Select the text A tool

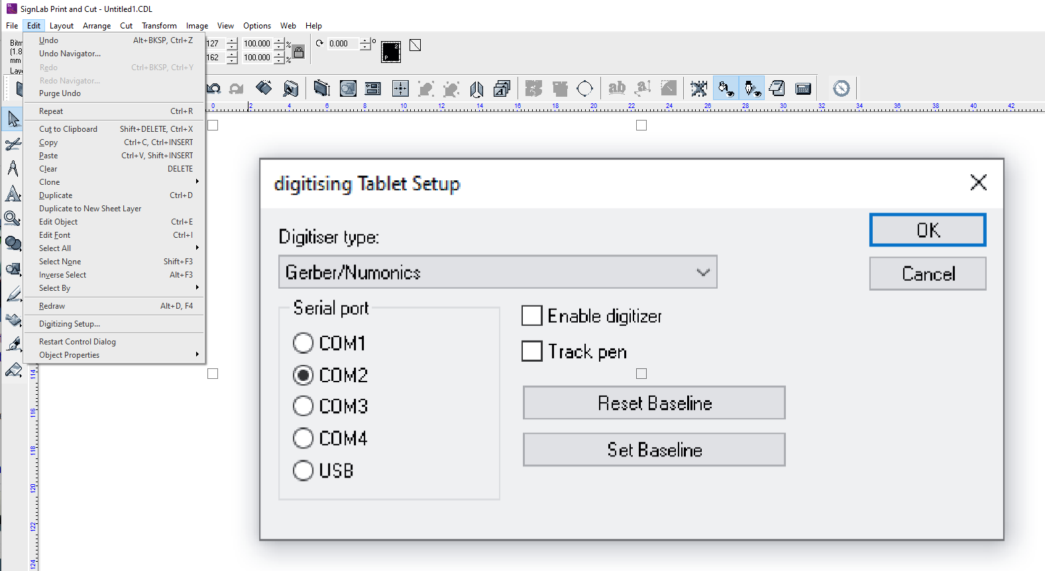(13, 193)
